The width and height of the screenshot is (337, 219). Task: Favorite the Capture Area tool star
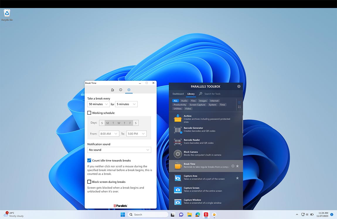click(237, 178)
